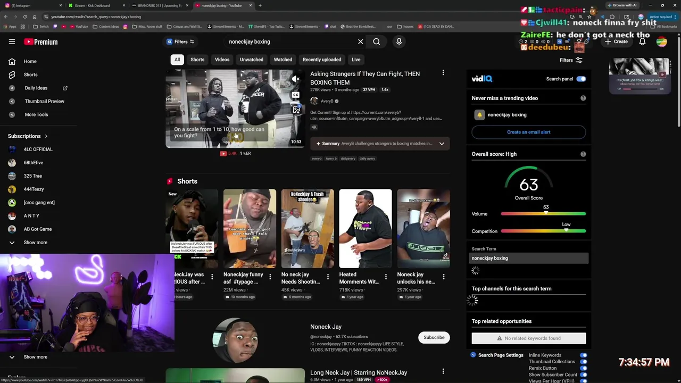Click the Competition score bar
The height and width of the screenshot is (383, 681).
click(x=543, y=231)
